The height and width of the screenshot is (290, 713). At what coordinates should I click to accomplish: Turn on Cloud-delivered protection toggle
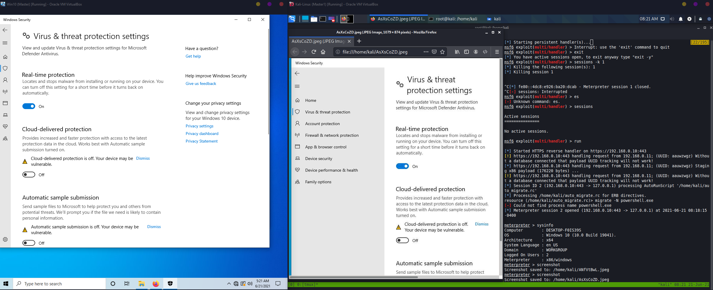click(29, 175)
